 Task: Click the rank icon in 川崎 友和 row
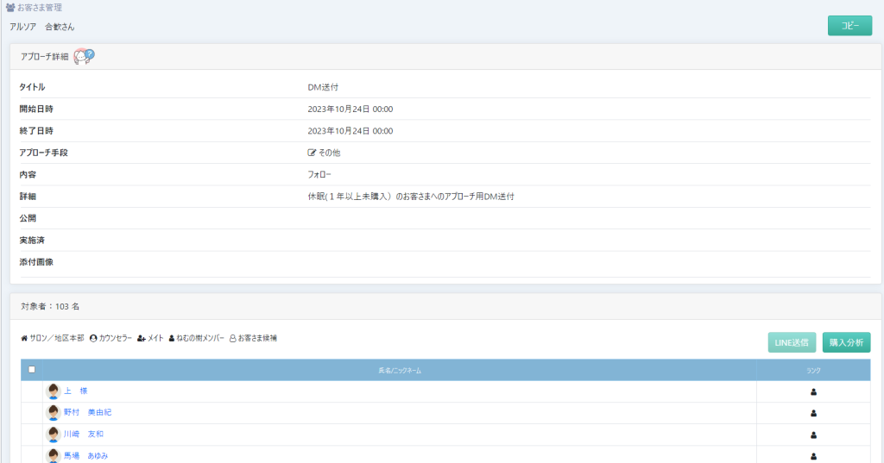pyautogui.click(x=813, y=435)
